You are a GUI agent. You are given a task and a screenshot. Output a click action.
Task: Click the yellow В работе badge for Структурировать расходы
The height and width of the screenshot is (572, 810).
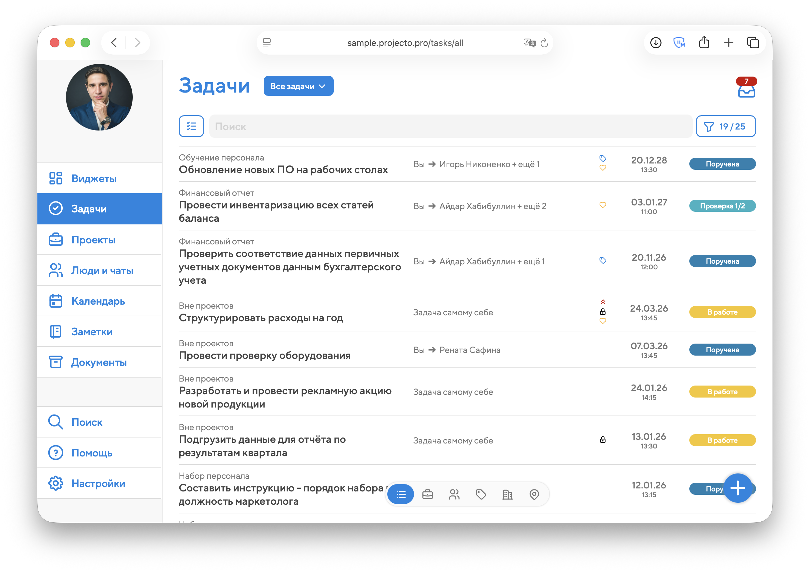(x=722, y=312)
